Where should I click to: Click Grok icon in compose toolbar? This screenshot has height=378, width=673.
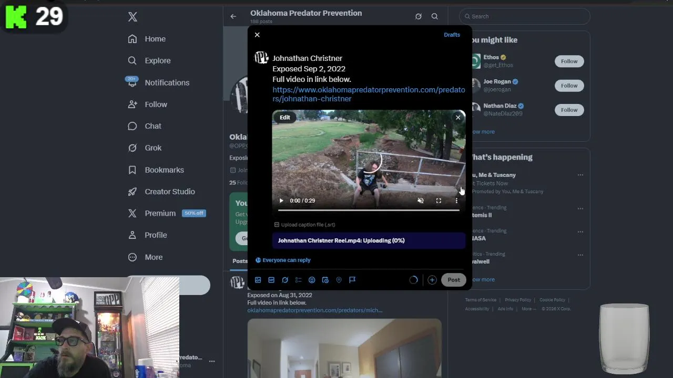[285, 280]
